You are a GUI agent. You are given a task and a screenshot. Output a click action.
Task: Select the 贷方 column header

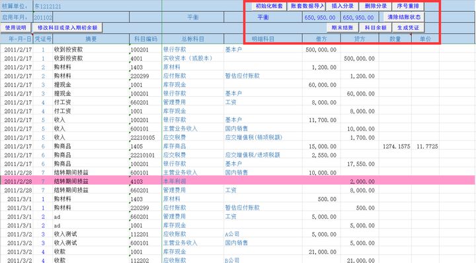tap(360, 39)
